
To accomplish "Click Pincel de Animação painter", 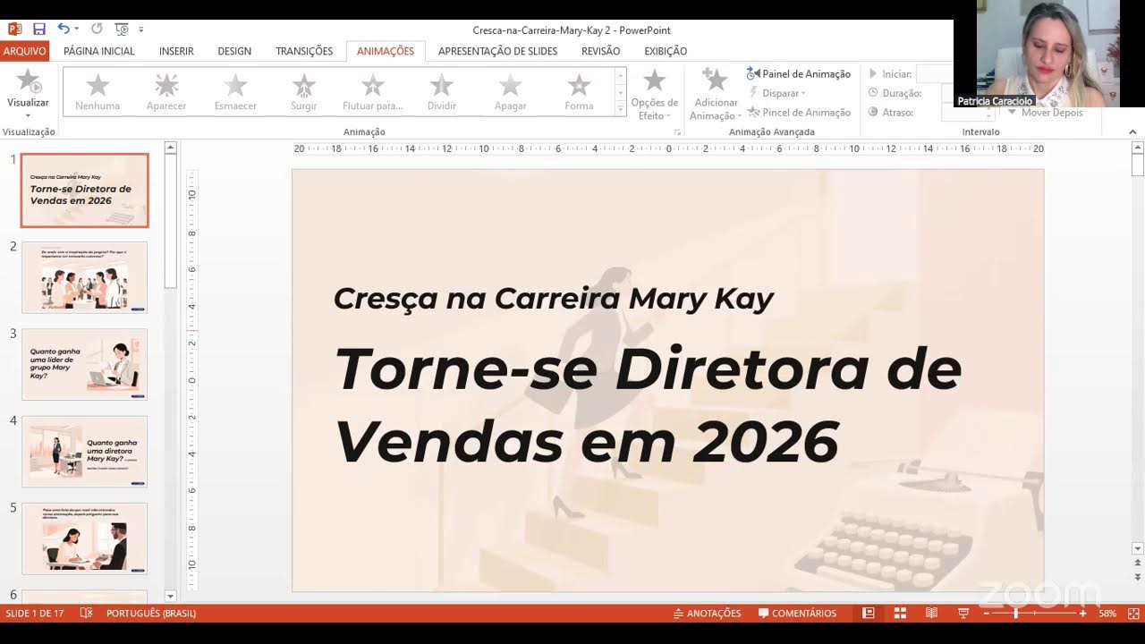I will 799,113.
